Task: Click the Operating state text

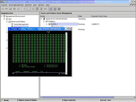Action: pyautogui.click(x=82, y=19)
